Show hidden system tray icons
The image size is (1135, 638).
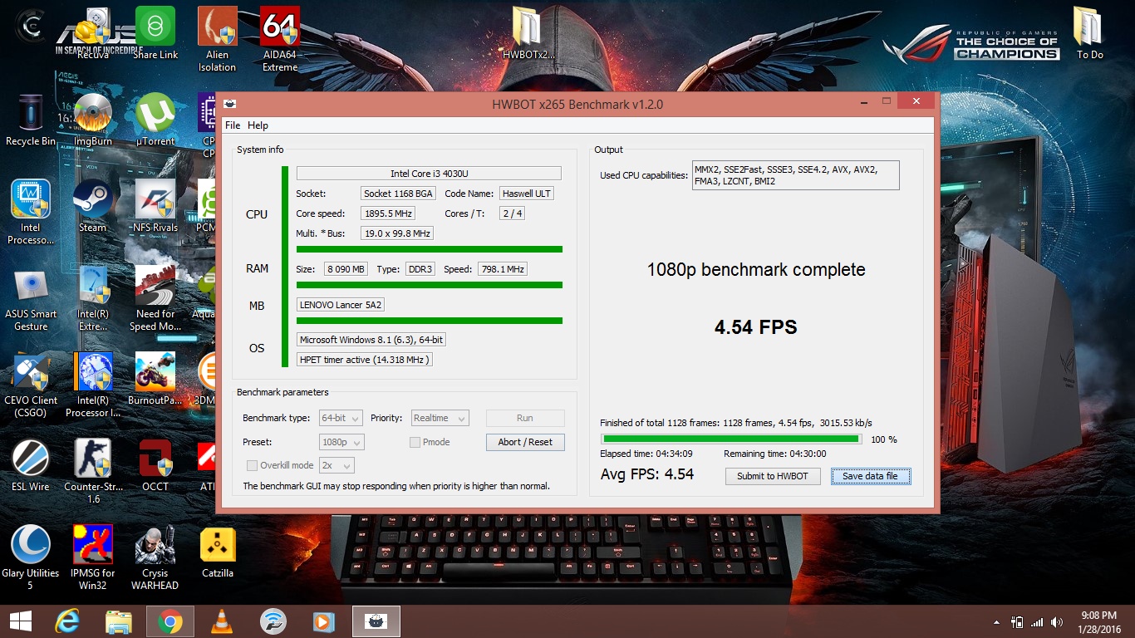(997, 622)
